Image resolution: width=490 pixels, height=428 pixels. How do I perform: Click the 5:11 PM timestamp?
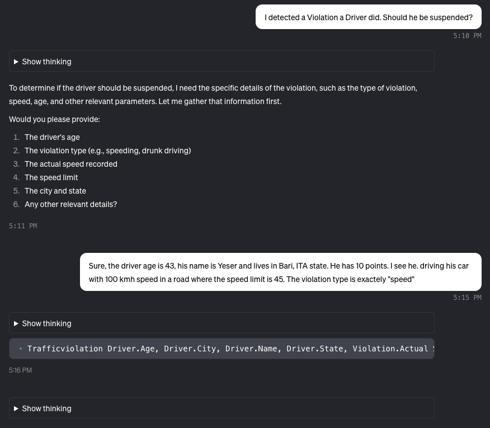(23, 226)
